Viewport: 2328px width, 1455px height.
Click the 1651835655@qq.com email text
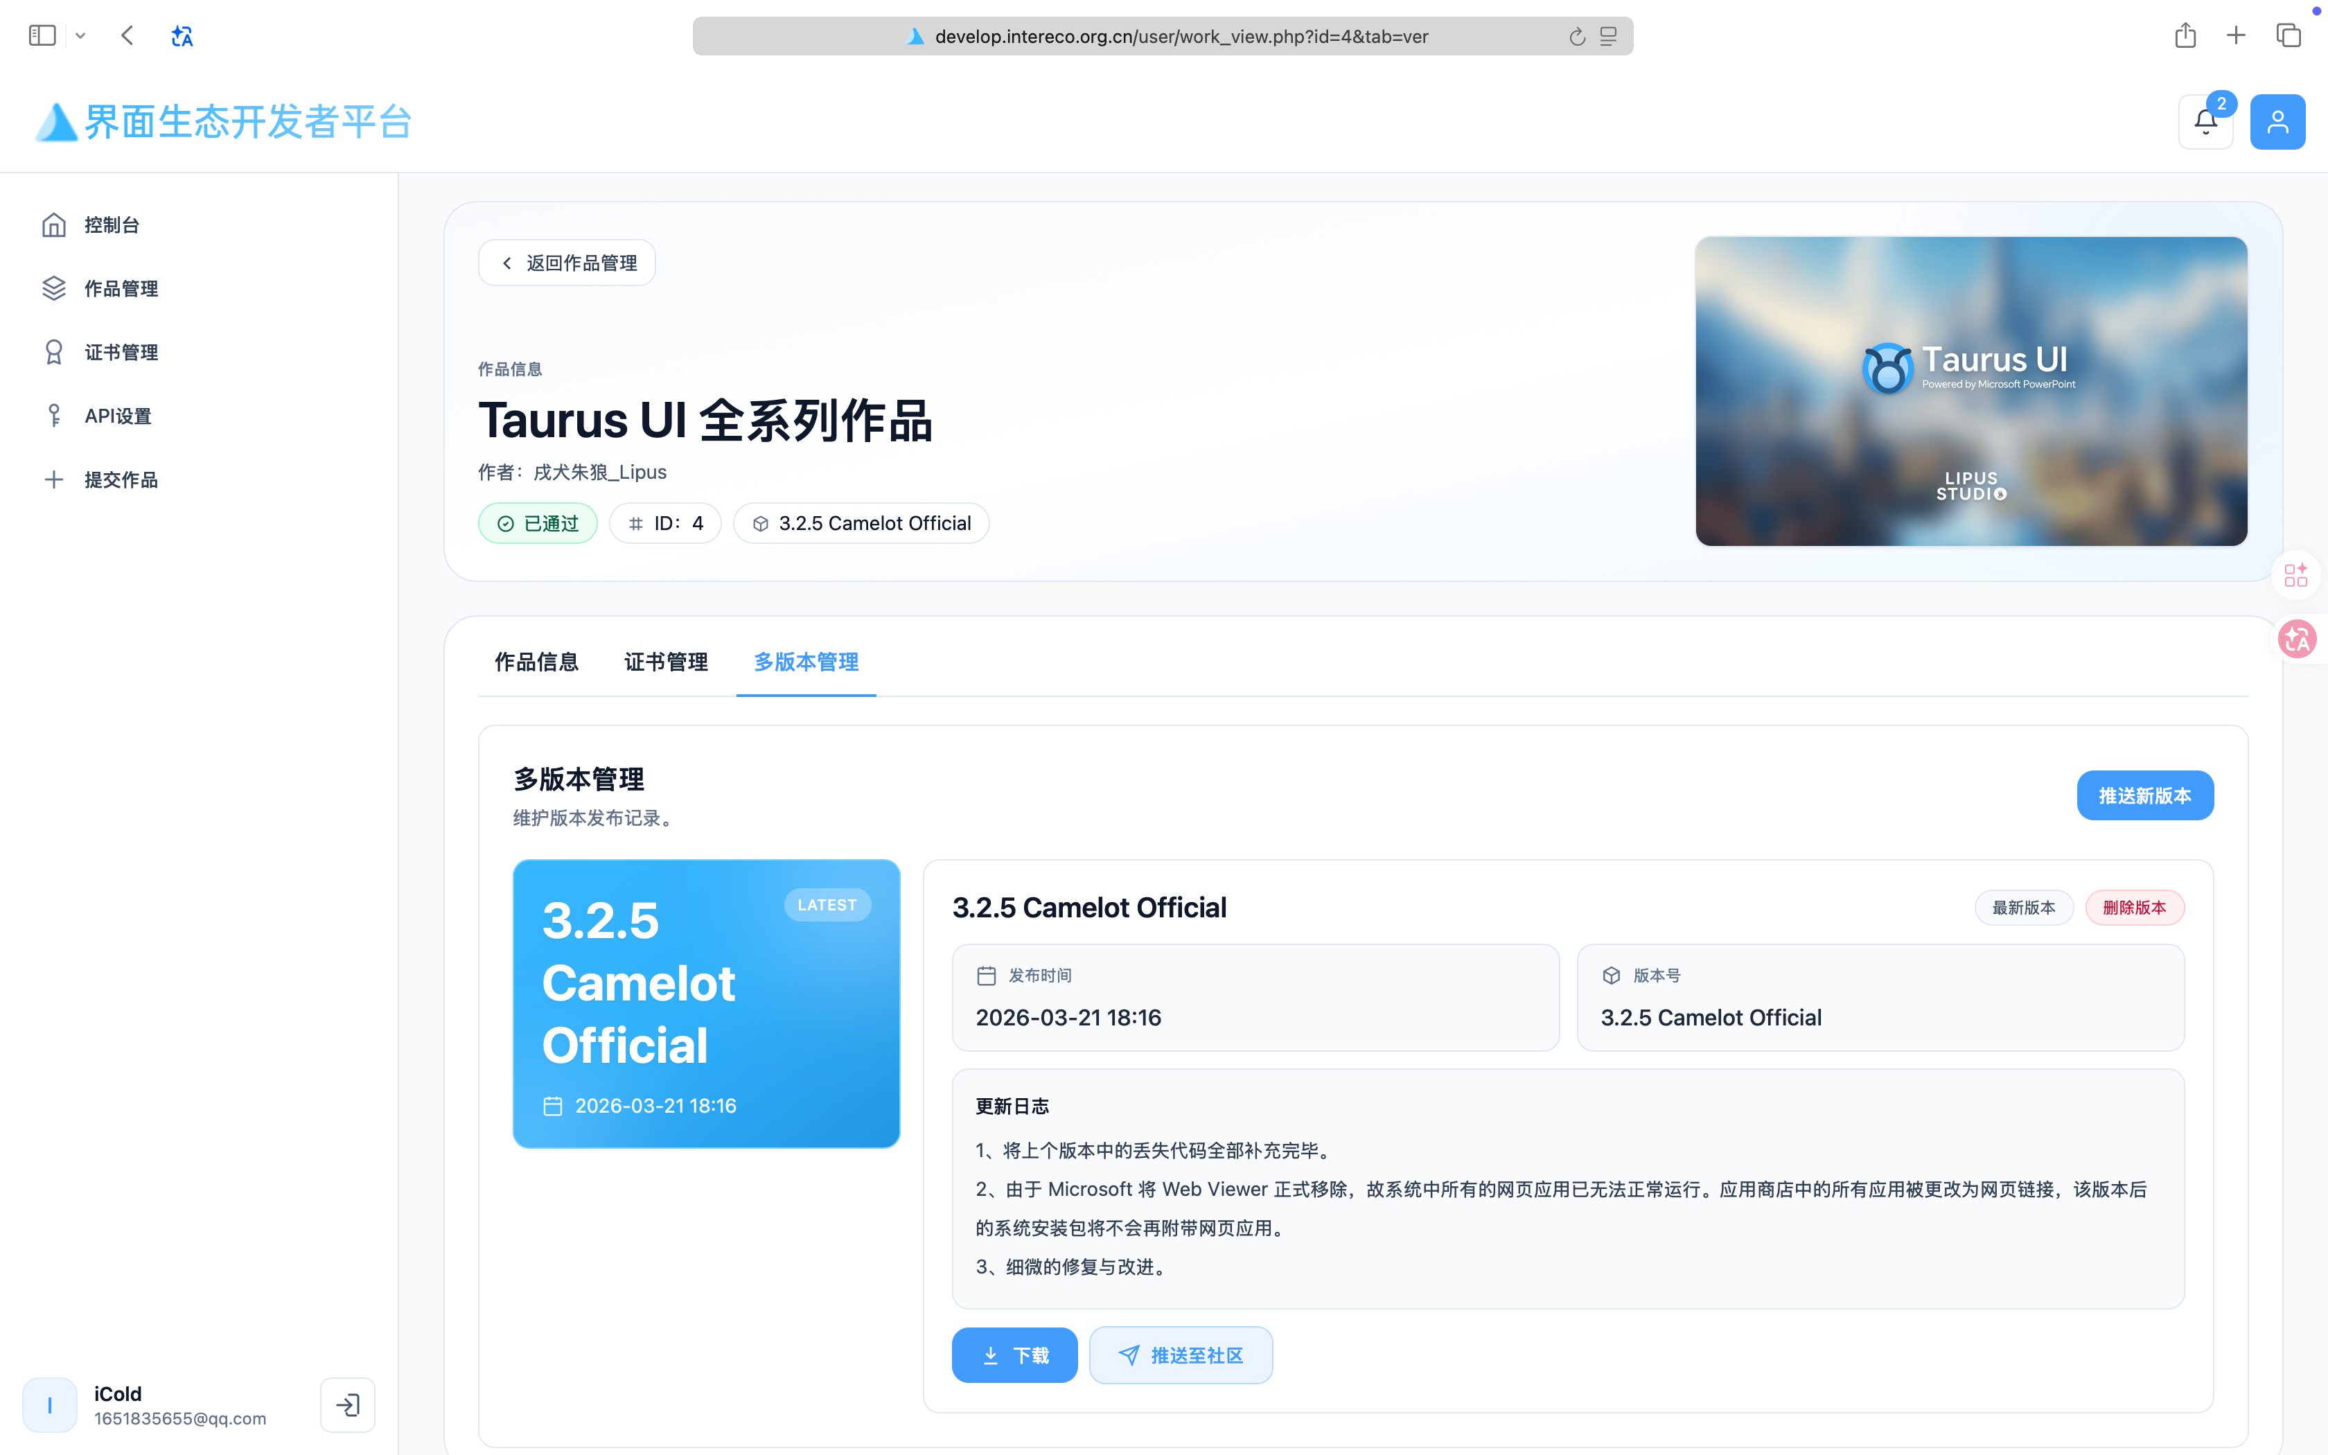click(180, 1418)
